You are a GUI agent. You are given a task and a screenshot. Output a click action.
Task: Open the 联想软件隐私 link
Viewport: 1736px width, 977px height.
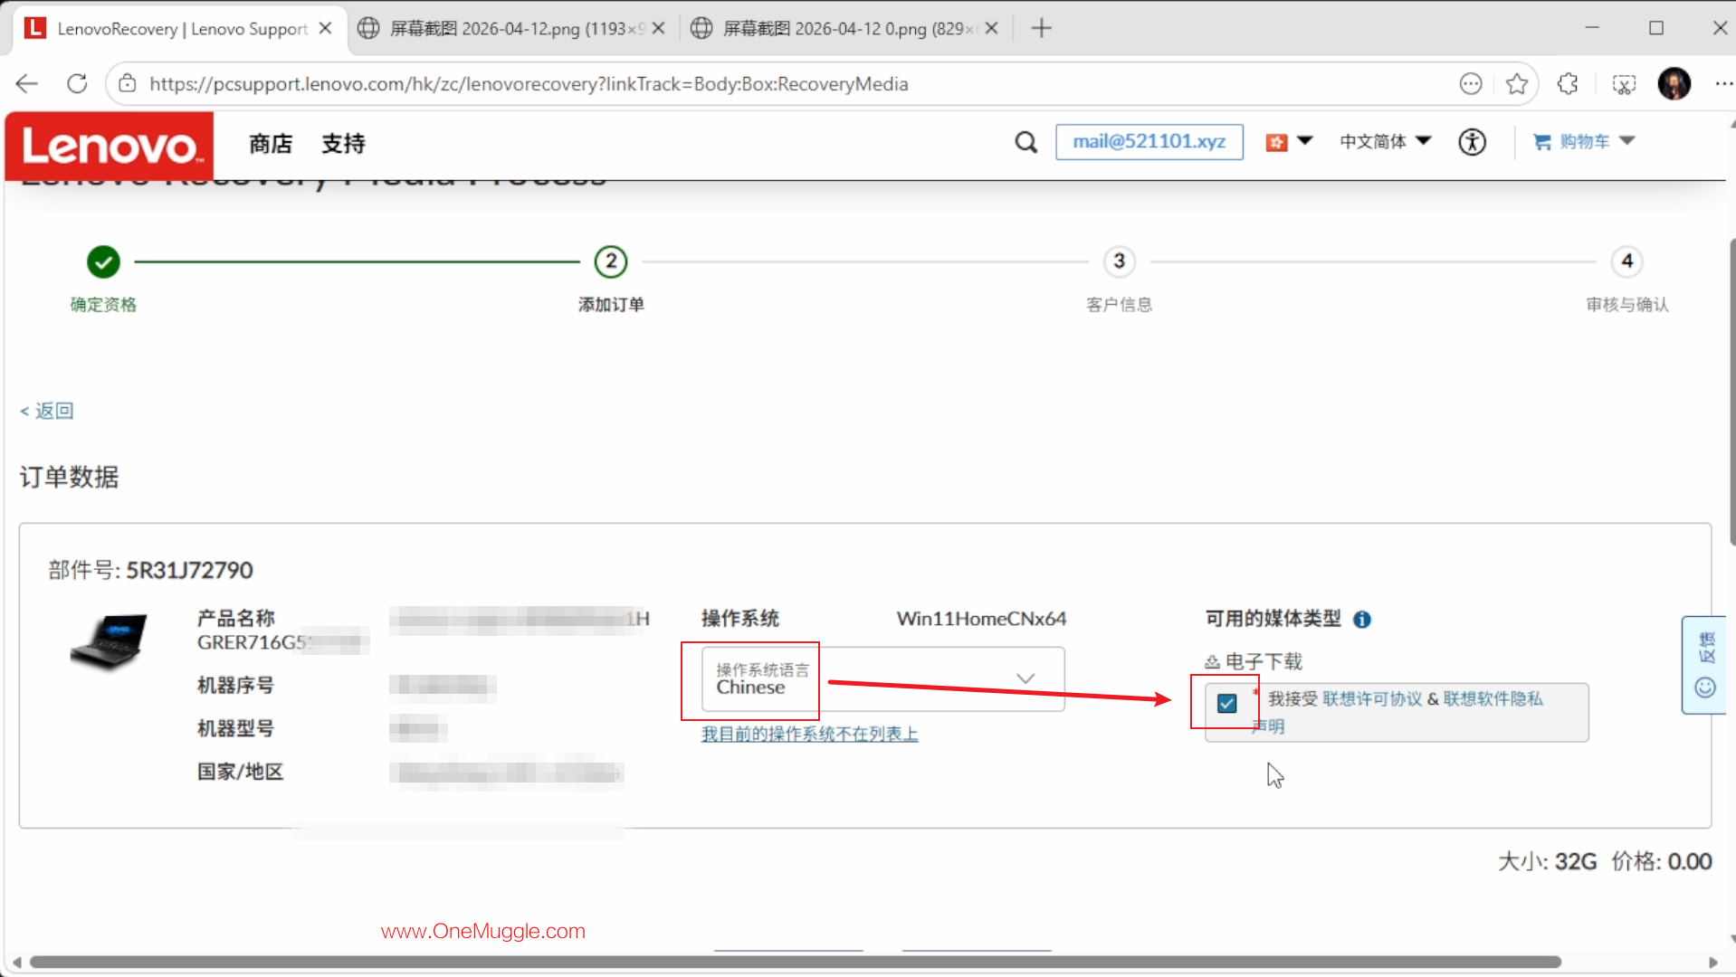pos(1493,699)
